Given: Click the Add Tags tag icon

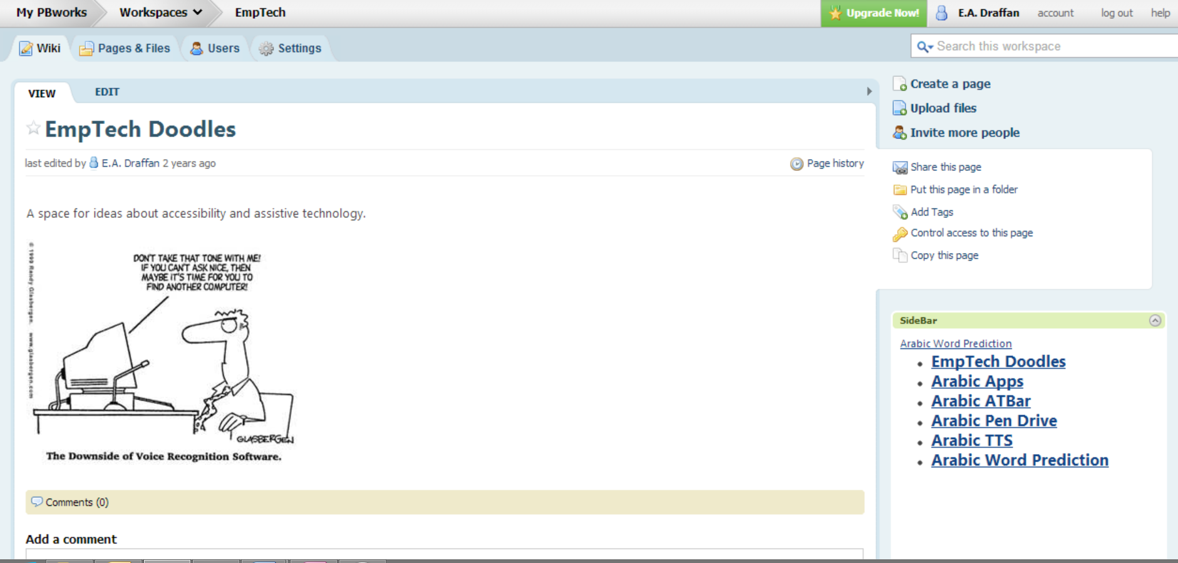Looking at the screenshot, I should 900,212.
